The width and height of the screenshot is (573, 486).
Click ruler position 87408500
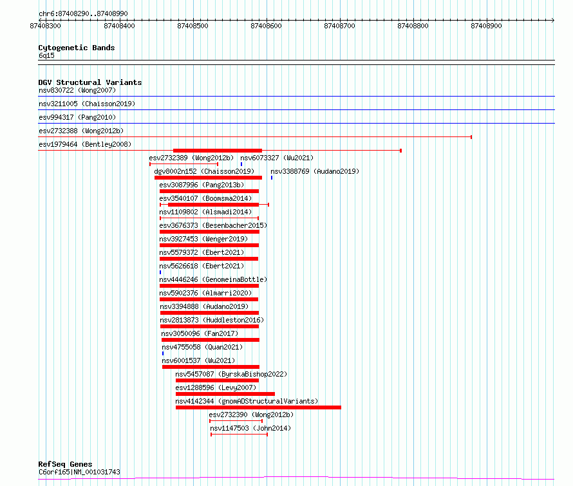(x=193, y=26)
